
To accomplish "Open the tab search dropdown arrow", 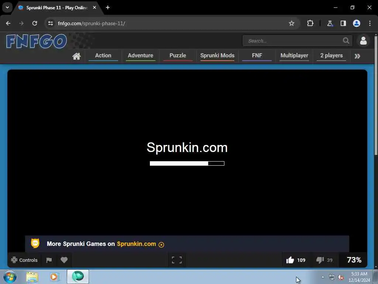I will (7, 7).
